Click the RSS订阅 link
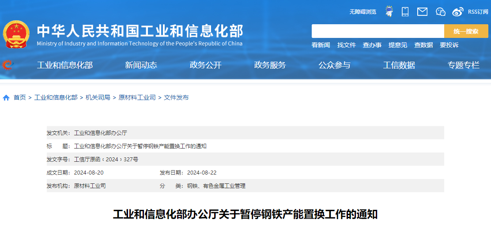This screenshot has height=227, width=491. (x=478, y=12)
